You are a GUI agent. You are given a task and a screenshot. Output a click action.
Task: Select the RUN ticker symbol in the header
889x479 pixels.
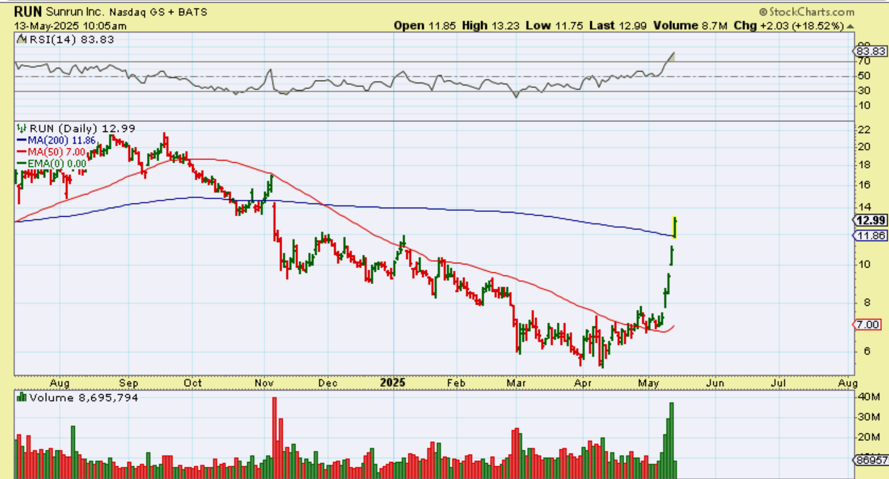click(x=28, y=11)
